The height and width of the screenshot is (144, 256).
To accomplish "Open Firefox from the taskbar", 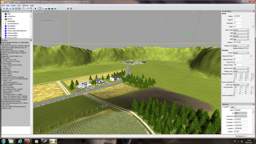I will pyautogui.click(x=28, y=141).
